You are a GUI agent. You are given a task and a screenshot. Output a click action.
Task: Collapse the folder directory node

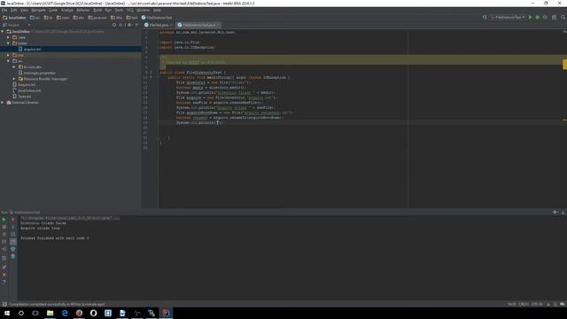pyautogui.click(x=8, y=43)
